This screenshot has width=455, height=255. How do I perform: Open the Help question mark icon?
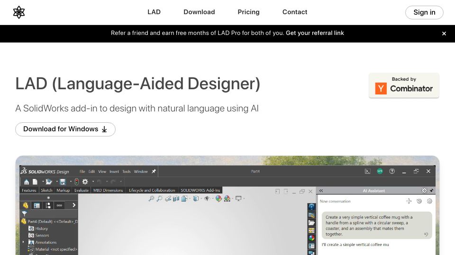pos(392,171)
